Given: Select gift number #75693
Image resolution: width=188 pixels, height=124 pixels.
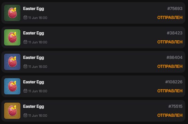Looking at the screenshot, I should click(175, 9).
